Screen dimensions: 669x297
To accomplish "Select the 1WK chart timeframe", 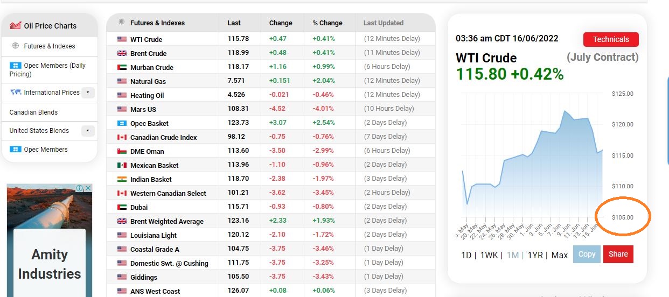I will [x=489, y=255].
